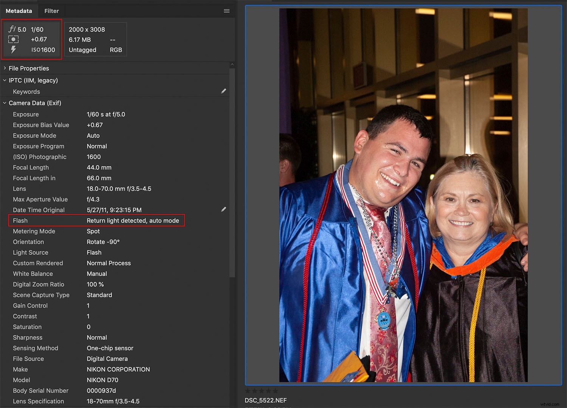Viewport: 567px width, 408px height.
Task: Open the Metadata panel menu via hamburger icon
Action: [226, 11]
